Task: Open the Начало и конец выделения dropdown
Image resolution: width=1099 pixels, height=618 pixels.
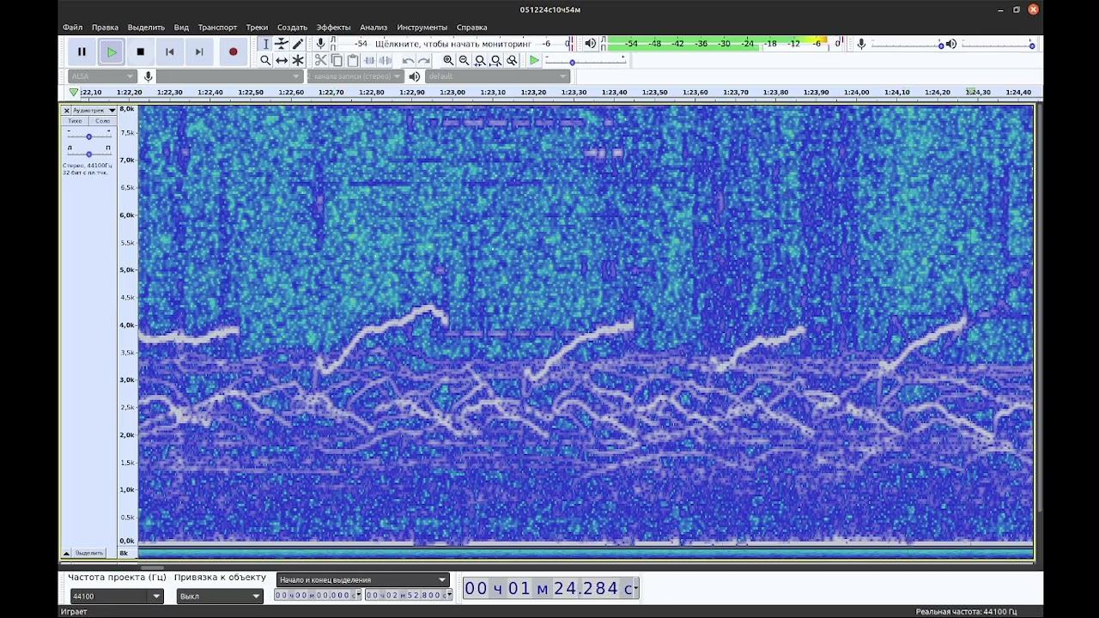Action: 362,579
